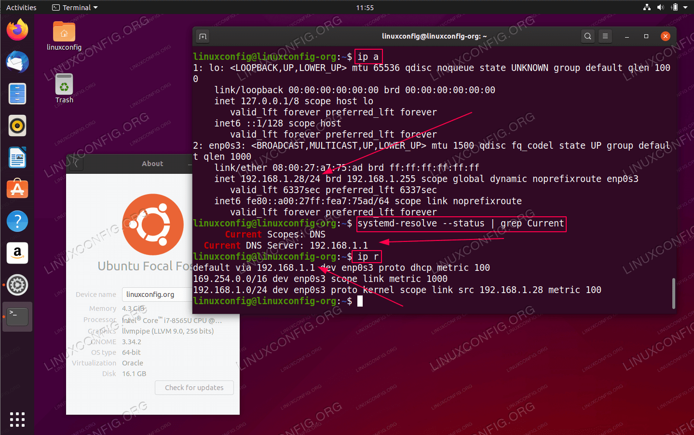
Task: Click the 'link/ether 08:00:27:a7:75:ad' line
Action: pos(347,168)
